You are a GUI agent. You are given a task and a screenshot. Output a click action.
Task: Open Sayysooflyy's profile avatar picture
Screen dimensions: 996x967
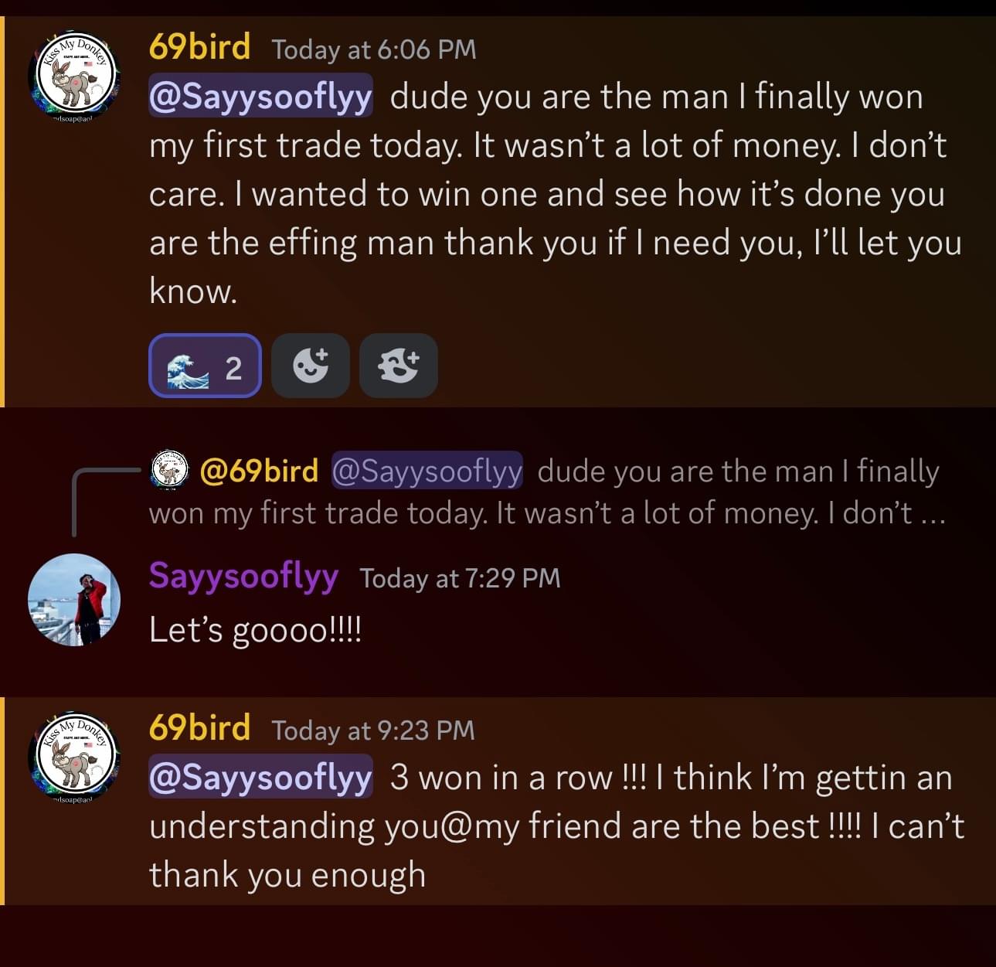[74, 600]
